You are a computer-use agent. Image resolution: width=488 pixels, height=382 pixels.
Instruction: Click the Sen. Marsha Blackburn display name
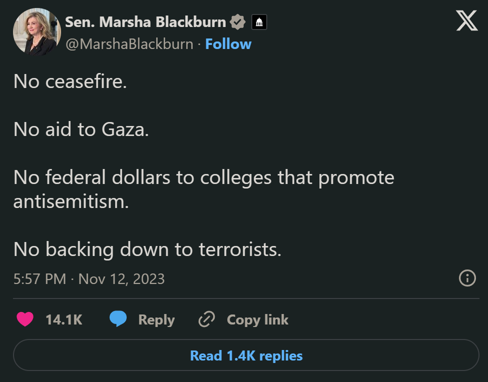pos(146,22)
